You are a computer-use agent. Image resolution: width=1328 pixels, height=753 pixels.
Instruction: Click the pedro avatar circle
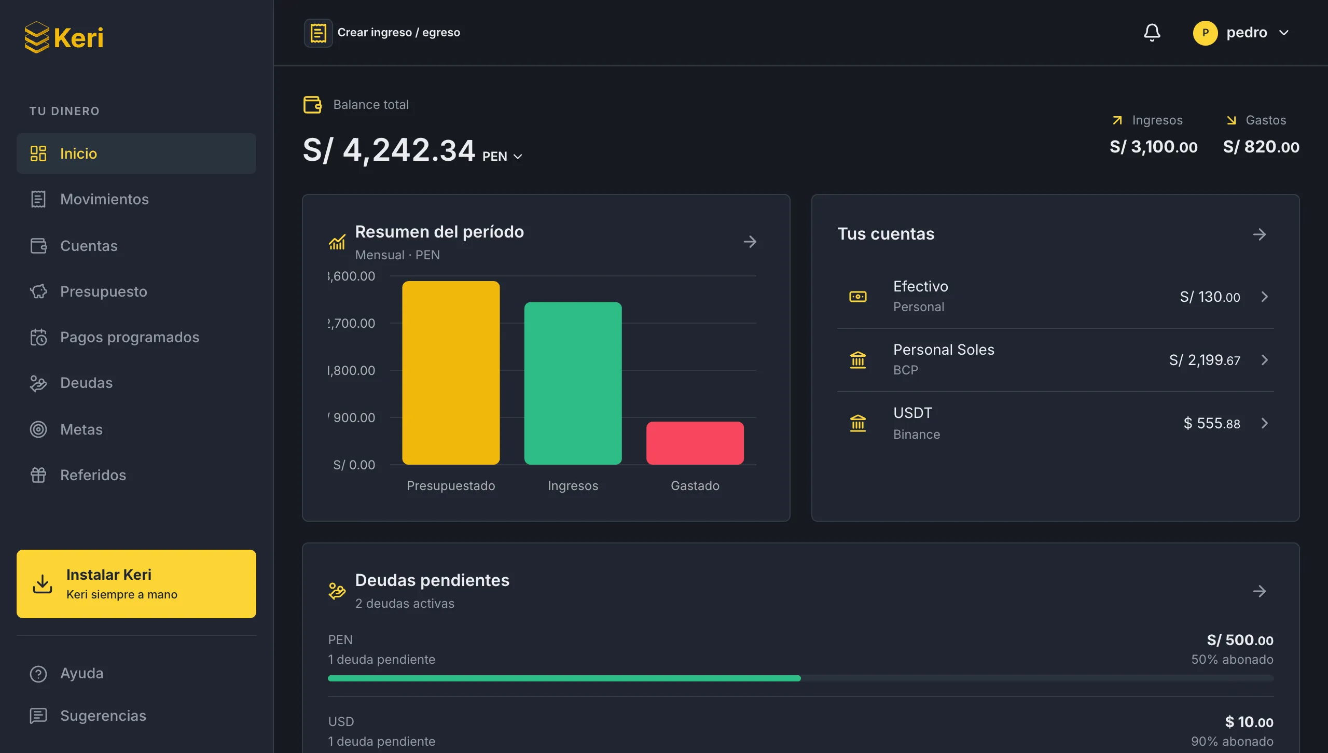point(1205,33)
